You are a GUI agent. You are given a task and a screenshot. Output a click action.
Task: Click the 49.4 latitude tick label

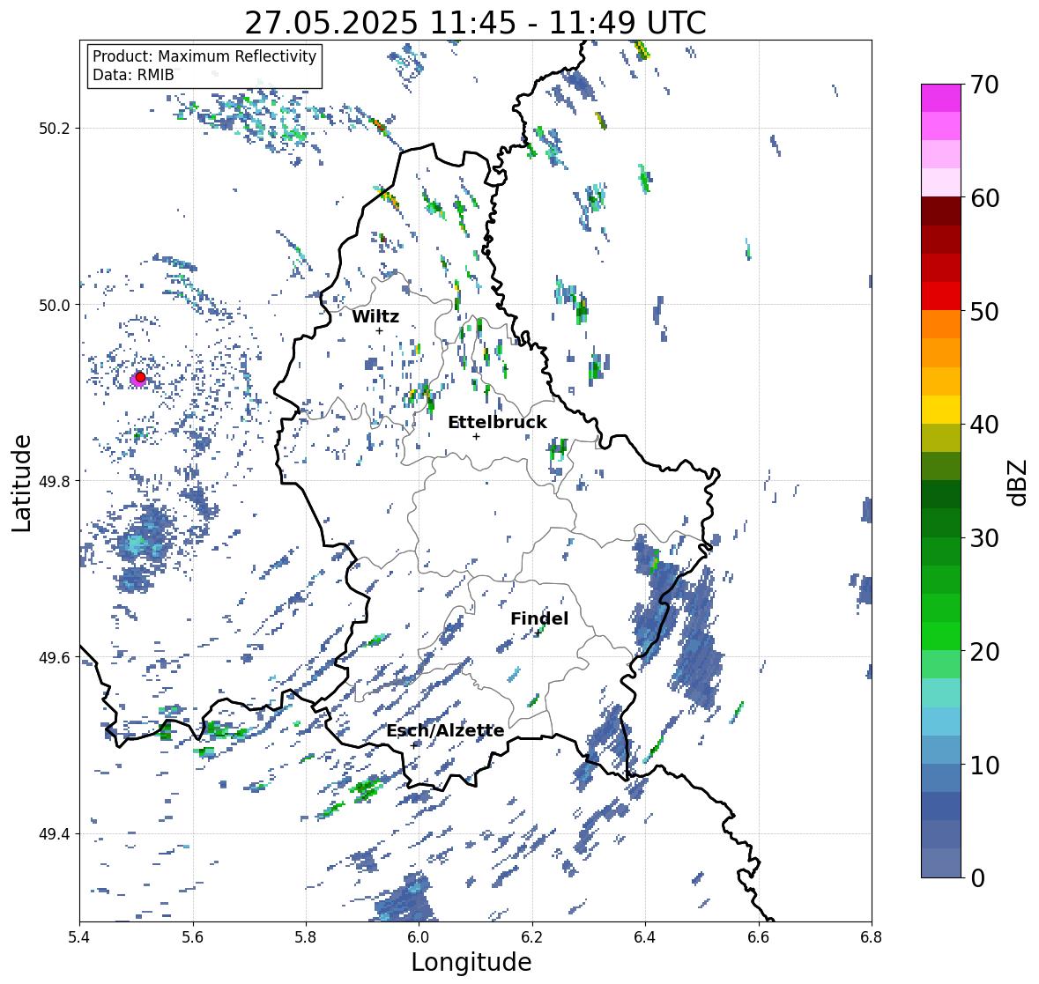coord(55,833)
